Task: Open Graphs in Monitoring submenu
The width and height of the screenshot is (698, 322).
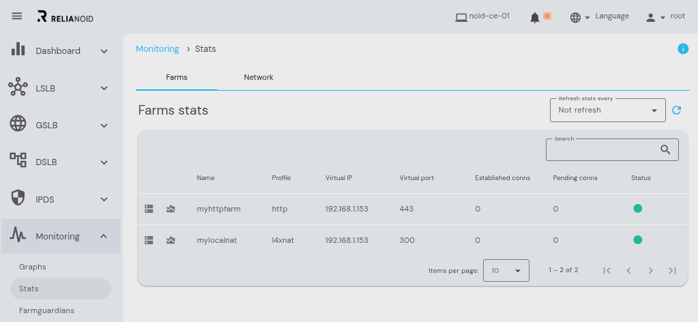Action: point(33,267)
